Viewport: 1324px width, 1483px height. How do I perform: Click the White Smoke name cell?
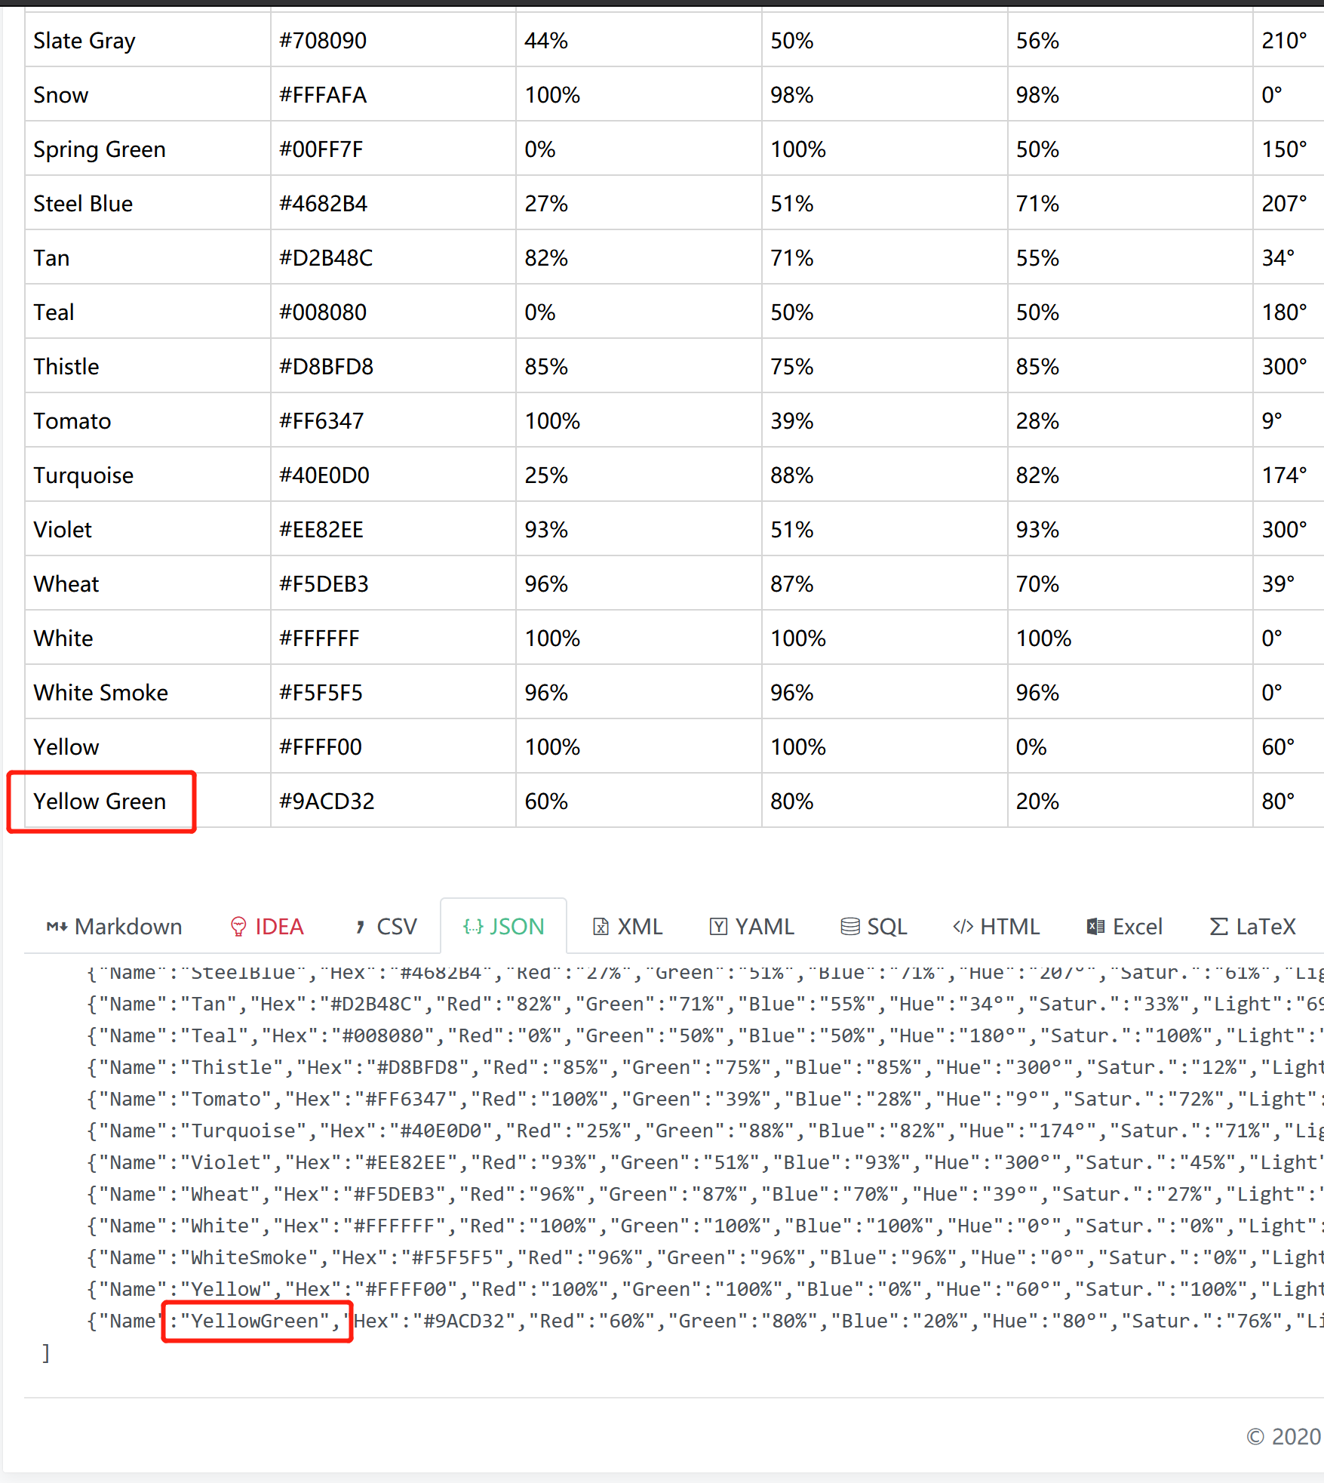[x=101, y=693]
